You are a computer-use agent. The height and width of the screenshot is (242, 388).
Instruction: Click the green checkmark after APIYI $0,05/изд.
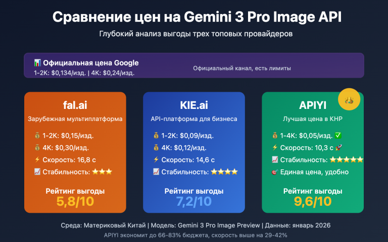click(338, 135)
